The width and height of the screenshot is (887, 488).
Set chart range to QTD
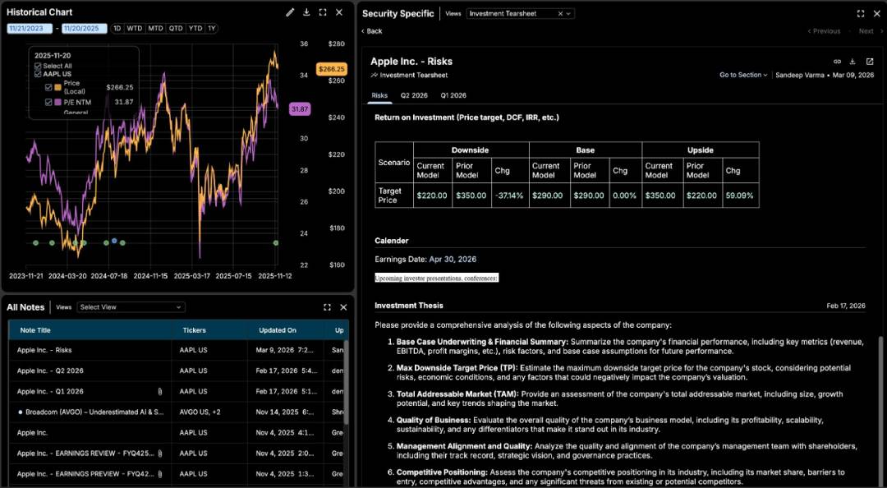[176, 28]
